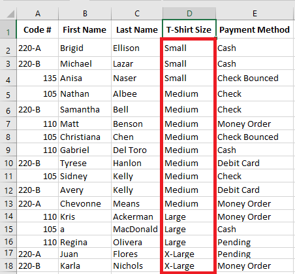Click the Debit Card cell in Tyrese's row
Viewport: 295px width, 274px height.
(x=255, y=163)
